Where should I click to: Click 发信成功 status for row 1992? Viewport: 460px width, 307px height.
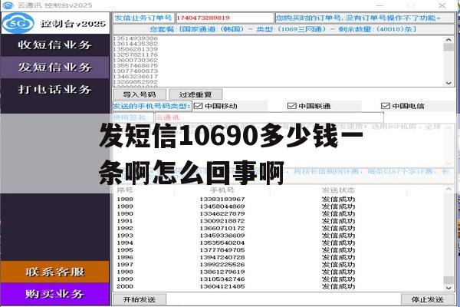tap(338, 228)
